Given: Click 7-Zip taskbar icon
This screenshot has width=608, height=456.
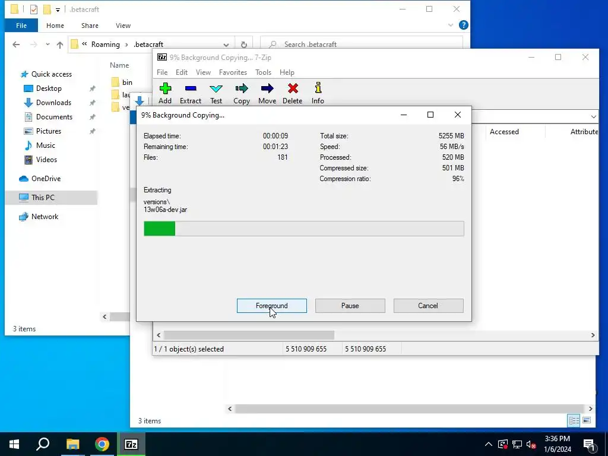Looking at the screenshot, I should 131,444.
